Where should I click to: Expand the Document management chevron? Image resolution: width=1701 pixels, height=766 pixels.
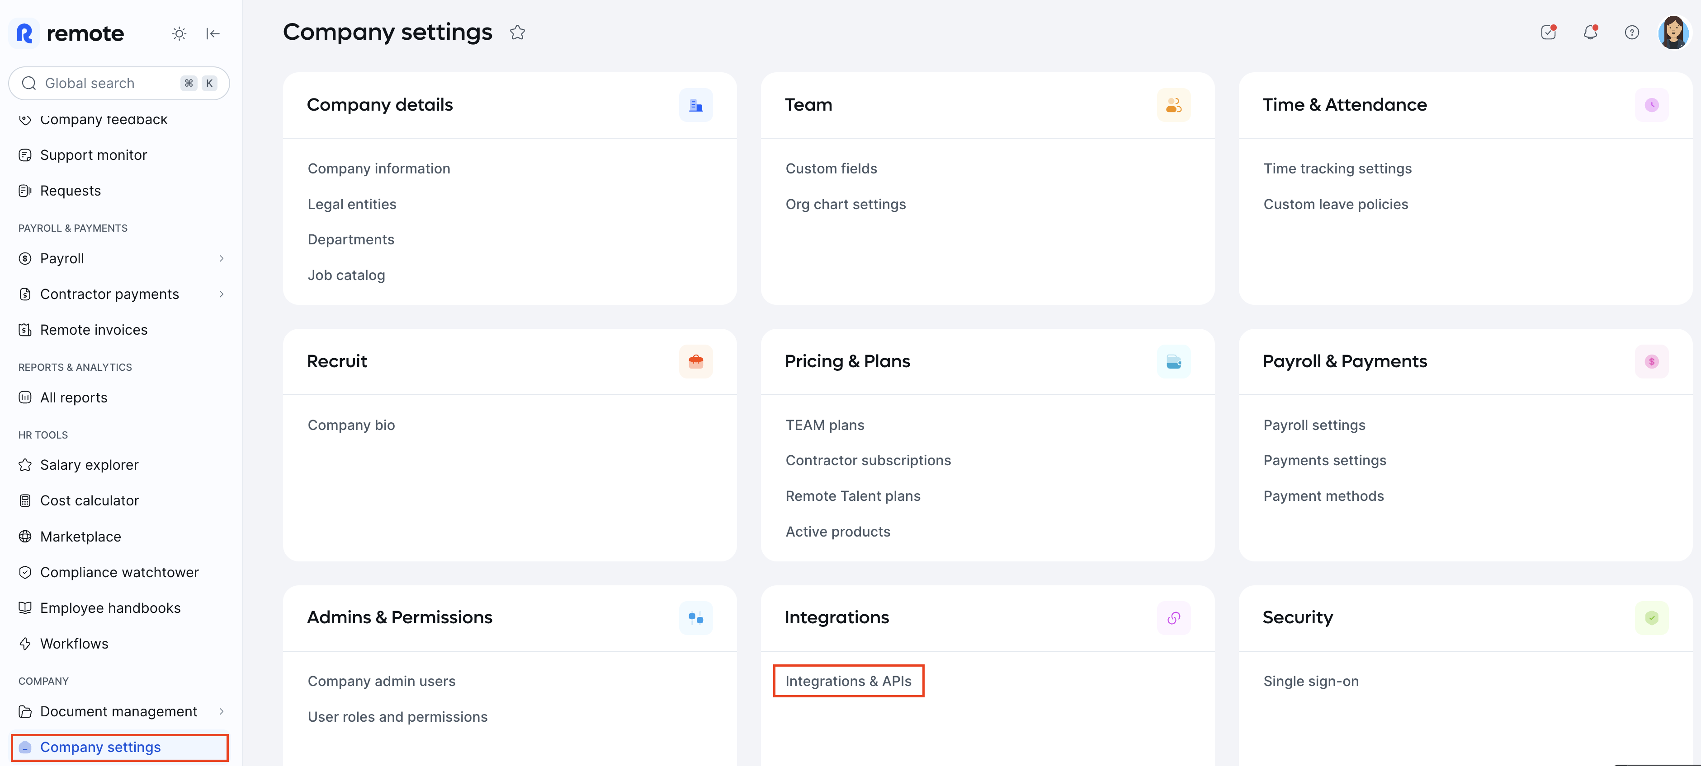point(221,711)
